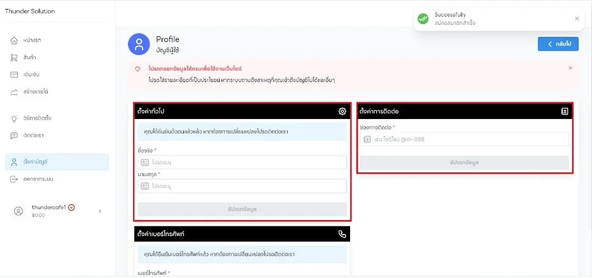592x278 pixels.
Task: Expand the thundercafe1 account chevron
Action: point(100,211)
